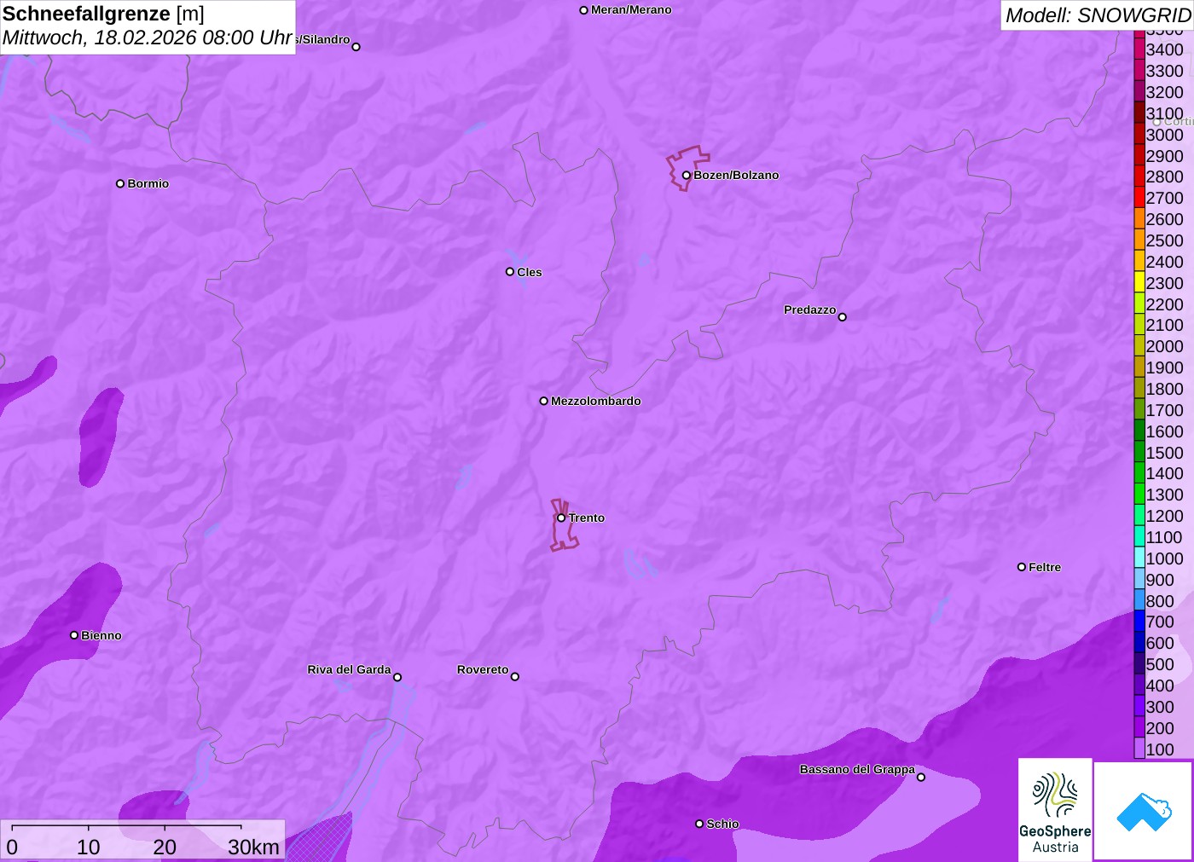Click the 3200 m legend swatch
1194x862 pixels.
[x=1139, y=91]
